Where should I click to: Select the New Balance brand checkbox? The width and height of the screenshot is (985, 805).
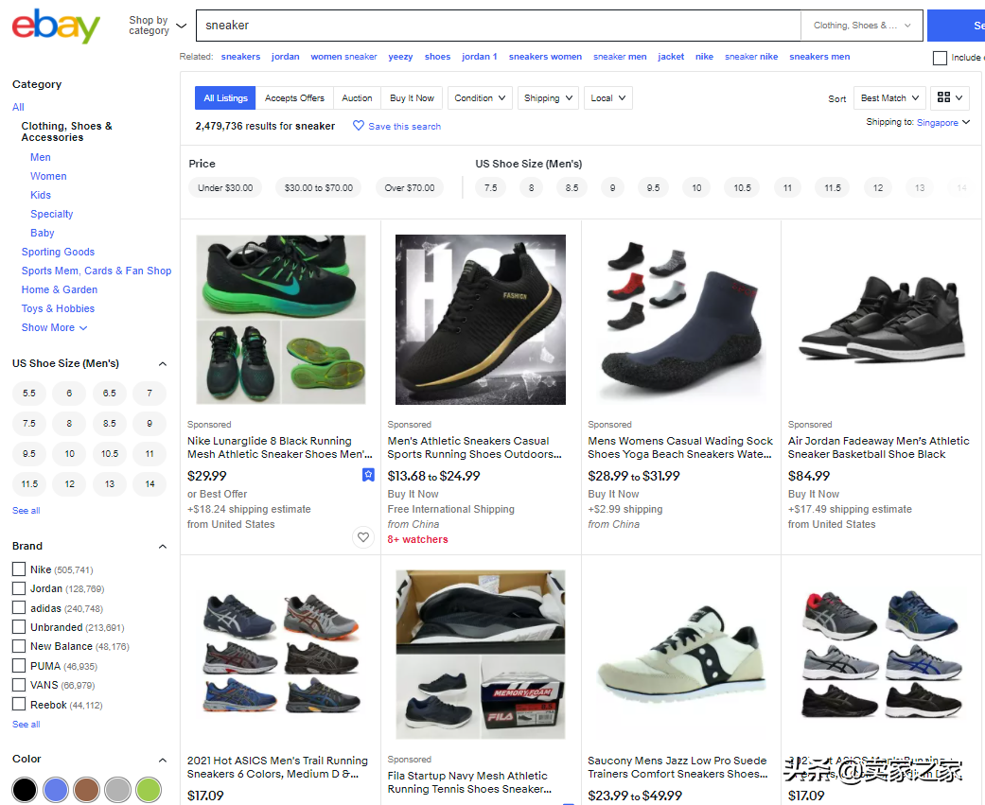(x=19, y=646)
